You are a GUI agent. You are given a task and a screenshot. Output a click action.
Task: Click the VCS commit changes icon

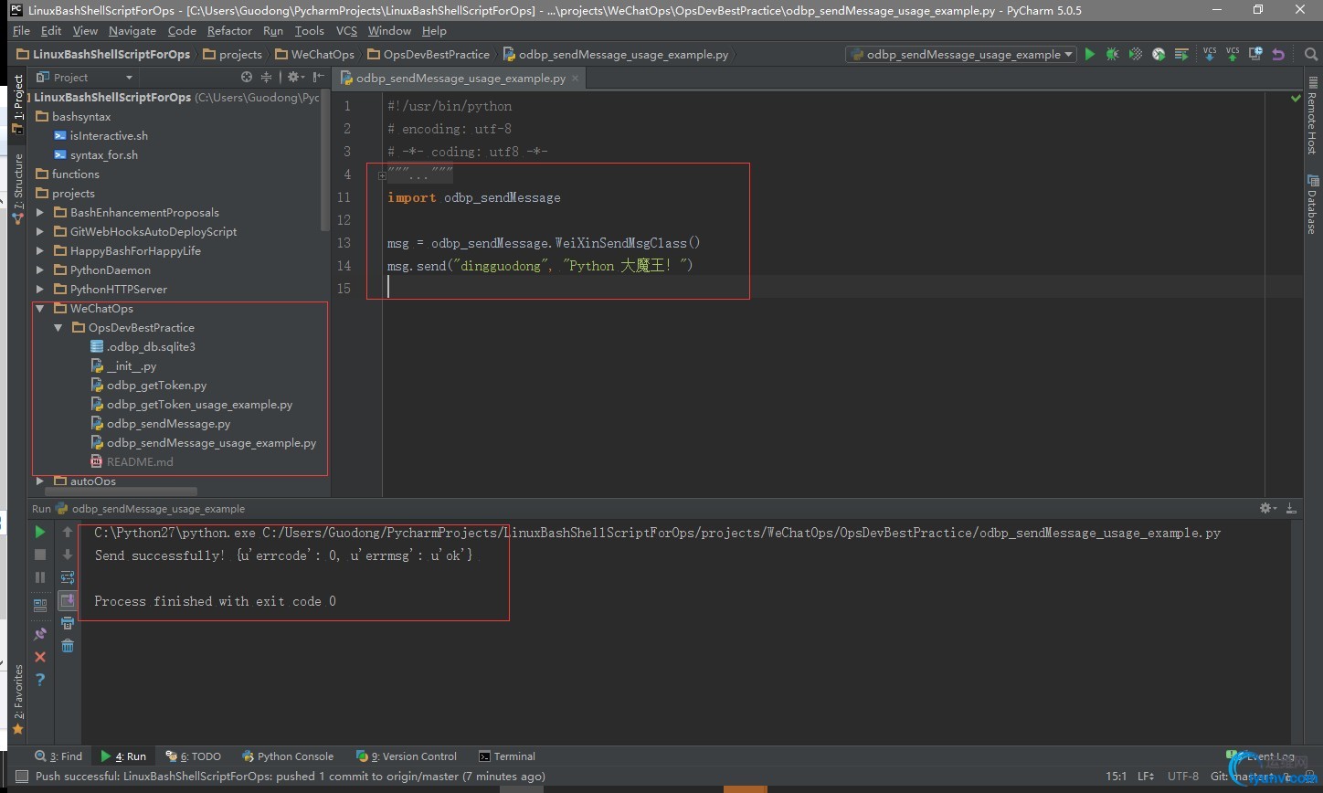click(x=1233, y=55)
